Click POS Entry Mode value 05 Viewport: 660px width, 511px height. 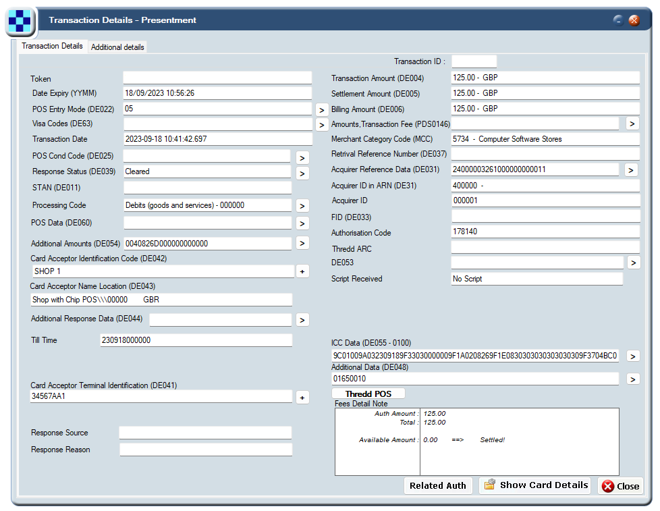tap(217, 109)
